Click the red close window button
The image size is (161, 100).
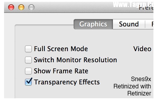point(11,7)
